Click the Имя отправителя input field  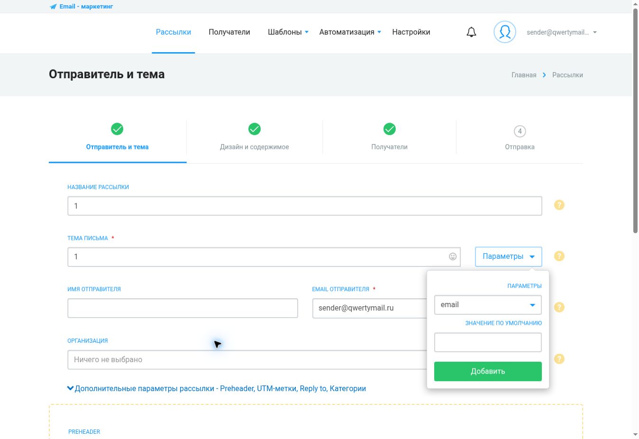click(x=183, y=308)
